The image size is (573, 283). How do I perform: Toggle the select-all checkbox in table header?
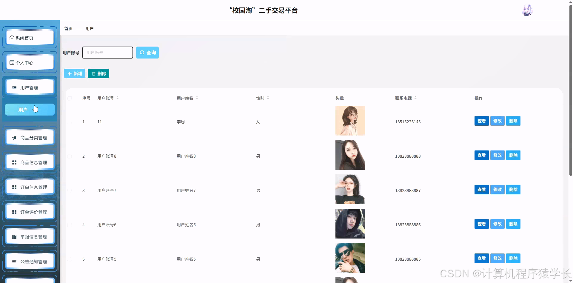[70, 98]
